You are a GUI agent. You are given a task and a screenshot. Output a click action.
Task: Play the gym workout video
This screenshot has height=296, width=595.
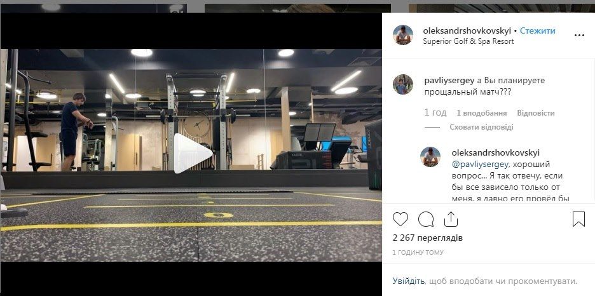click(x=193, y=154)
